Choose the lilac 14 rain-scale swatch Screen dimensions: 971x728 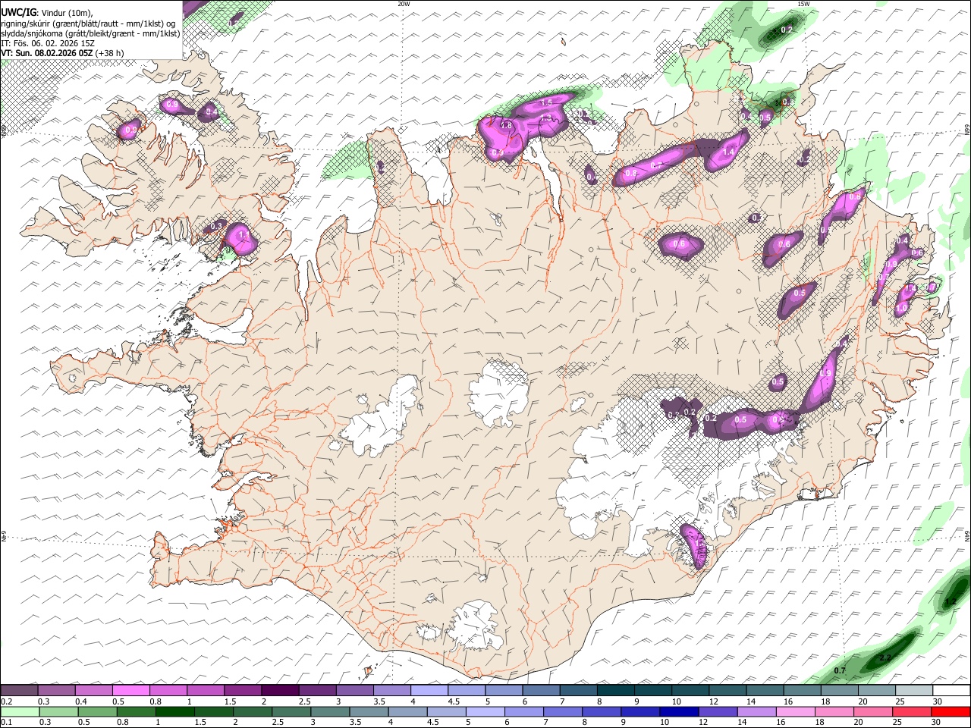[x=757, y=712]
